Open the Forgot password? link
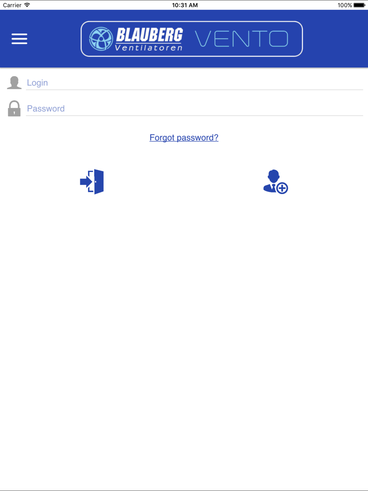This screenshot has width=368, height=491. click(184, 138)
